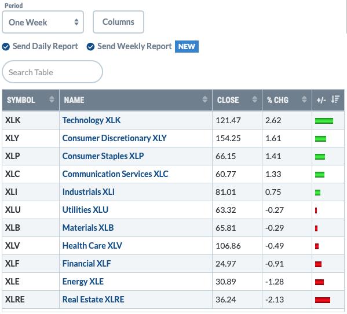Screen dimensions: 347x314
Task: Open Energy XLE link
Action: click(83, 282)
